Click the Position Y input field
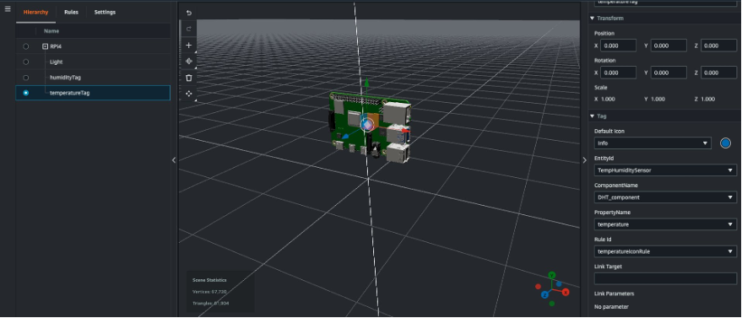This screenshot has height=318, width=742. 669,46
